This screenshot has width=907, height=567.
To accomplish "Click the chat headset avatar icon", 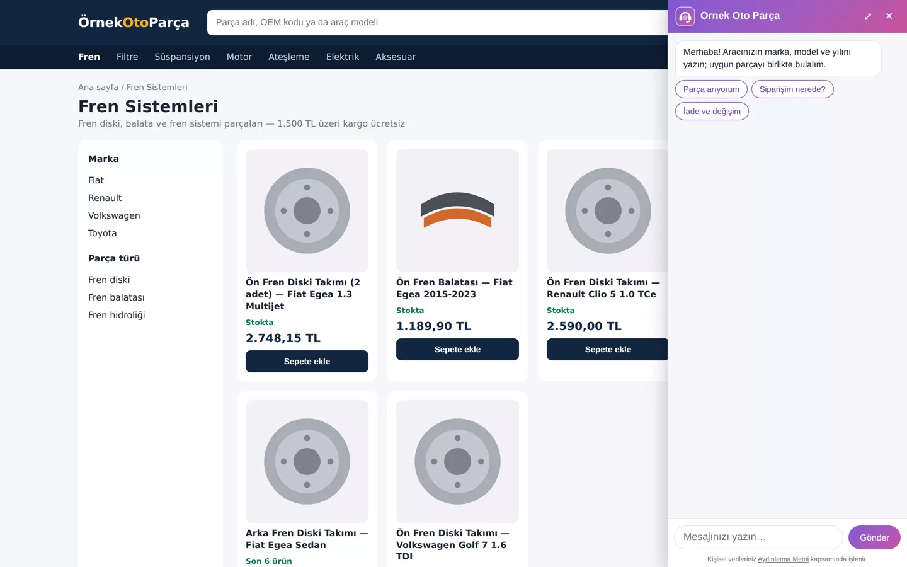I will tap(685, 16).
